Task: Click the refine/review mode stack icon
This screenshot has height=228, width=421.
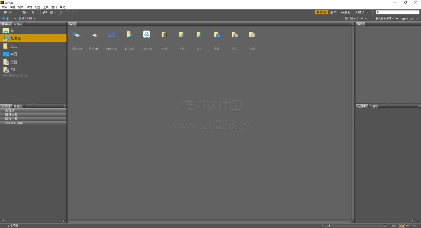Action: pos(52,12)
